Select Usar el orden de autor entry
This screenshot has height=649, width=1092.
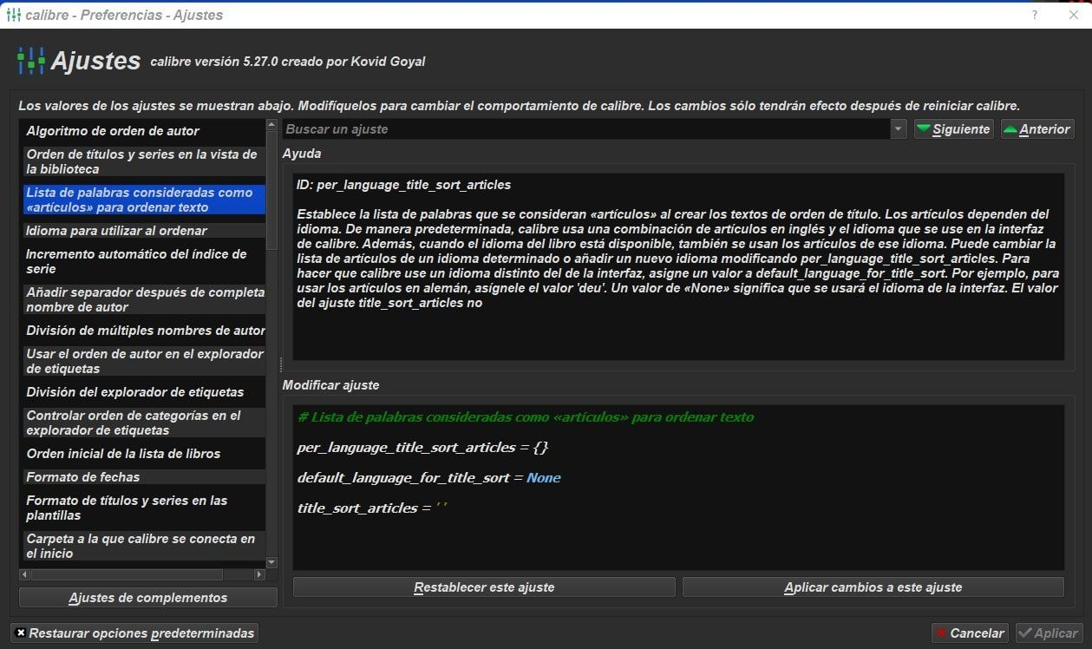[x=144, y=361]
